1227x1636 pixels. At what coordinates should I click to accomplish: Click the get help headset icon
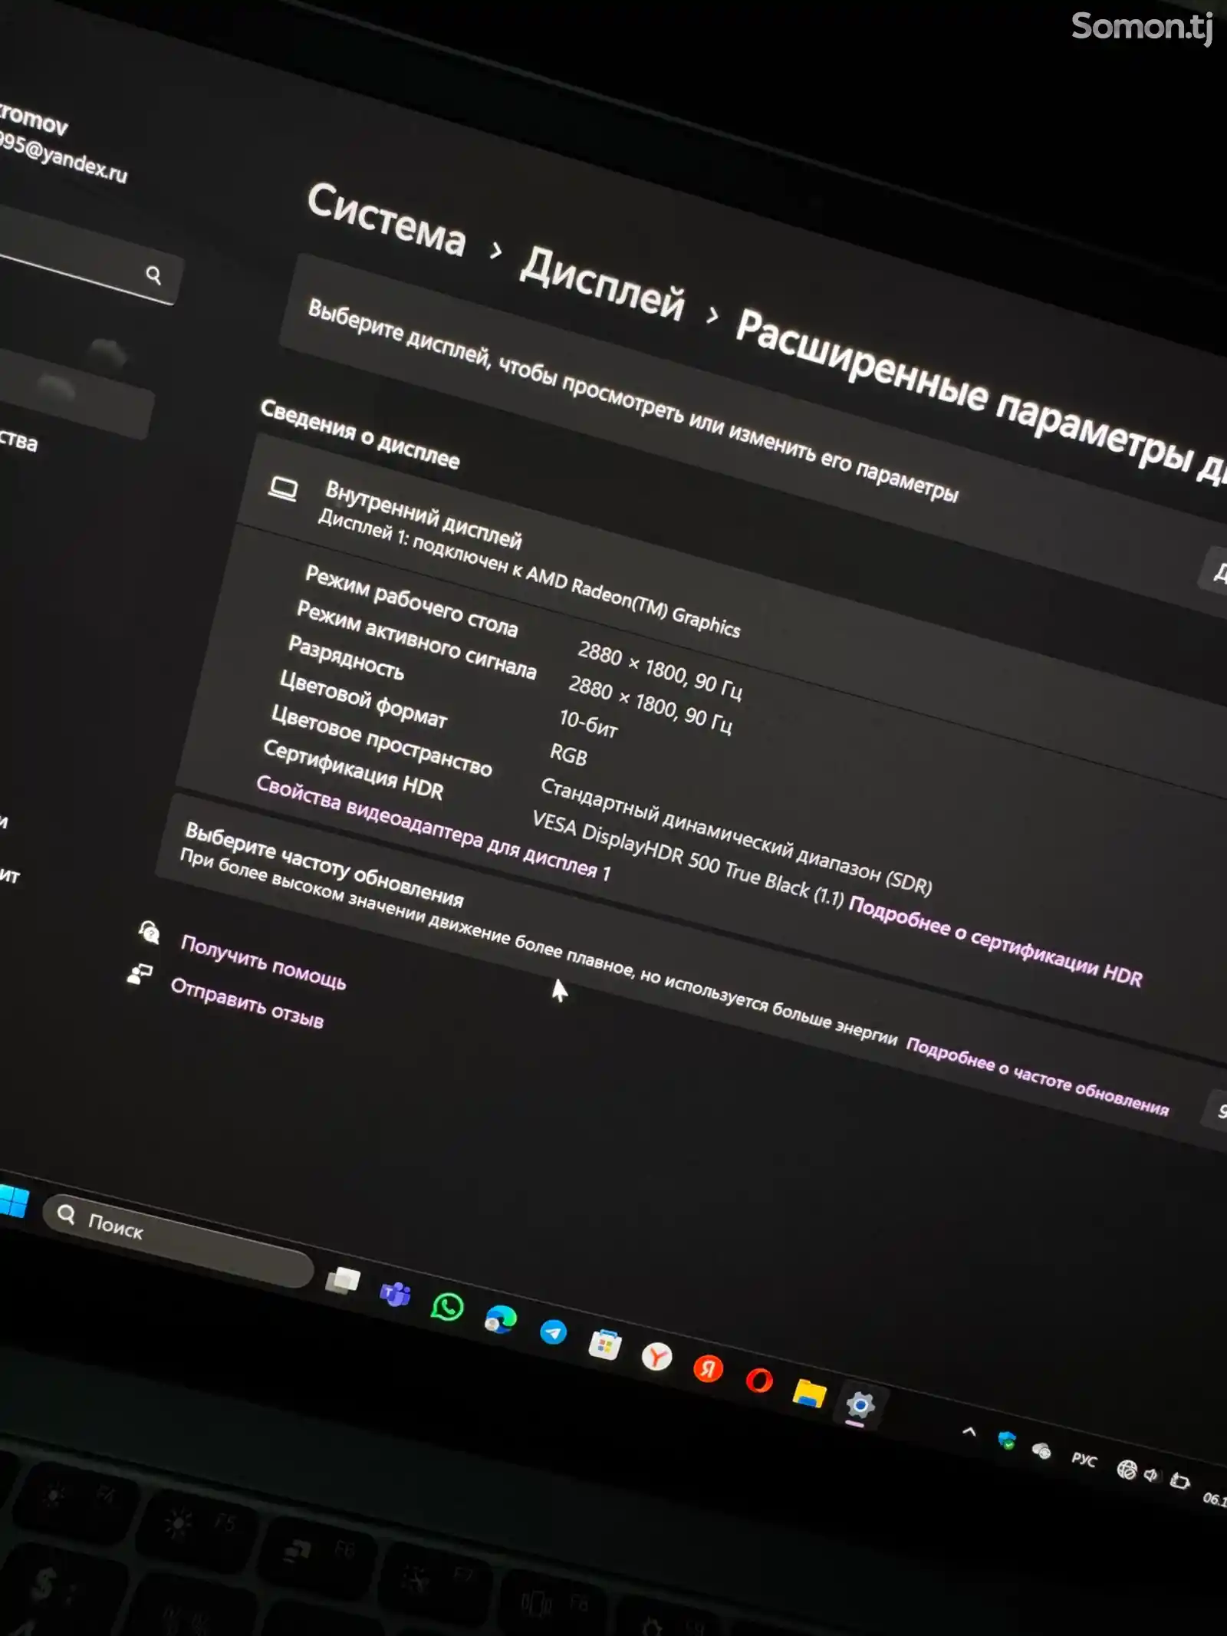coord(150,932)
